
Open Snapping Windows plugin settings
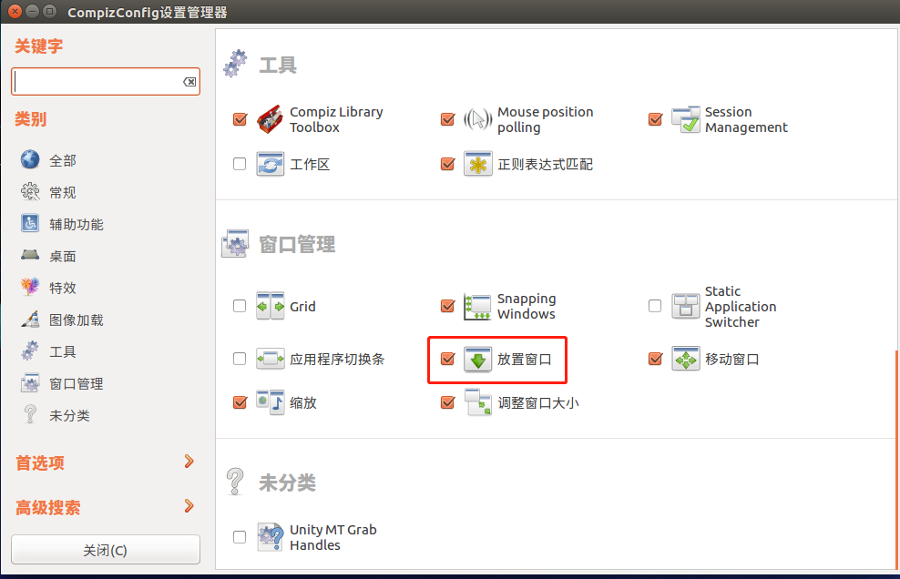pos(524,306)
